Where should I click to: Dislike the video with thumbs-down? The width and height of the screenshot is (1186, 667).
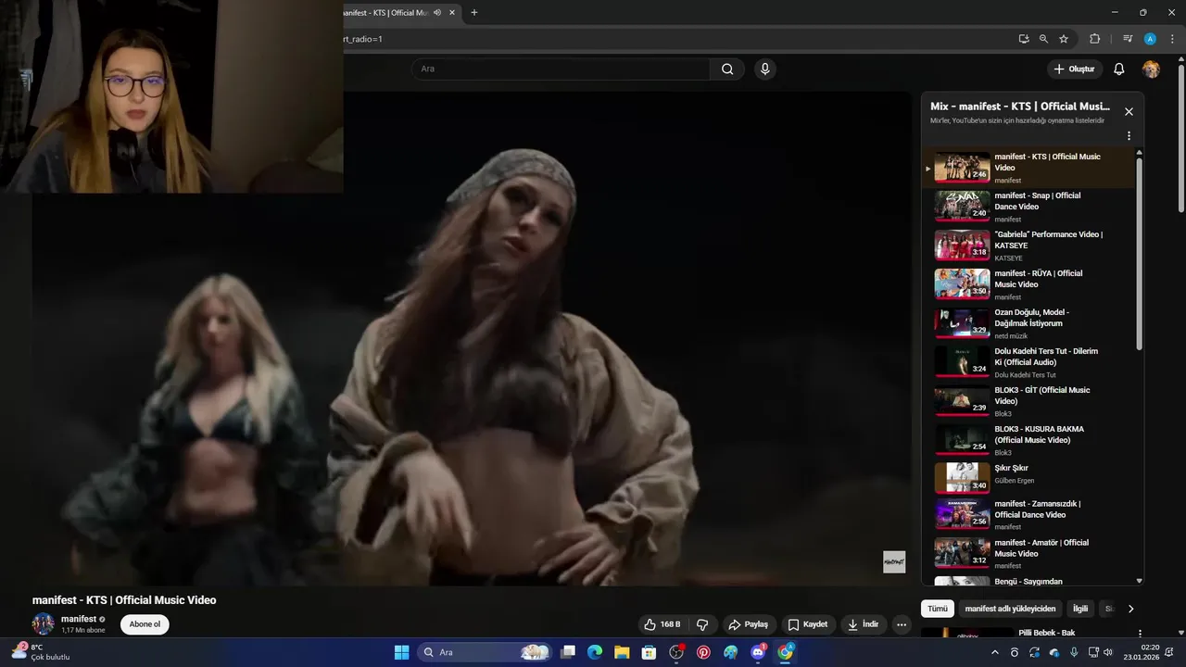coord(702,624)
